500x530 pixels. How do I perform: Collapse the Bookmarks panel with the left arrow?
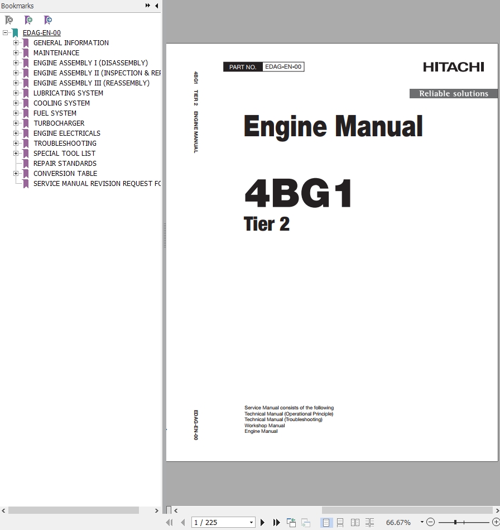156,6
